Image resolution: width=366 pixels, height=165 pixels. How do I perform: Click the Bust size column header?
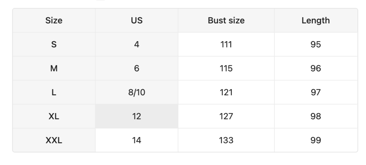coord(226,21)
